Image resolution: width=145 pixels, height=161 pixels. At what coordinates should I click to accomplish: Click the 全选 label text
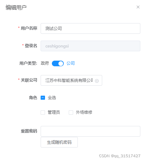point(52,98)
